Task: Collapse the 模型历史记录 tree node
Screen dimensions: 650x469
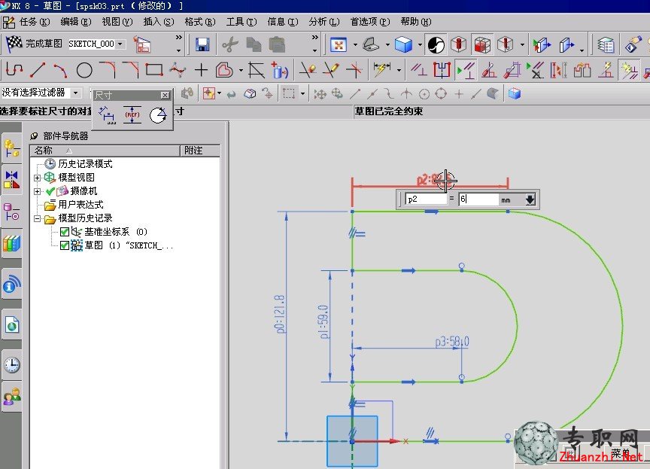Action: click(x=37, y=218)
